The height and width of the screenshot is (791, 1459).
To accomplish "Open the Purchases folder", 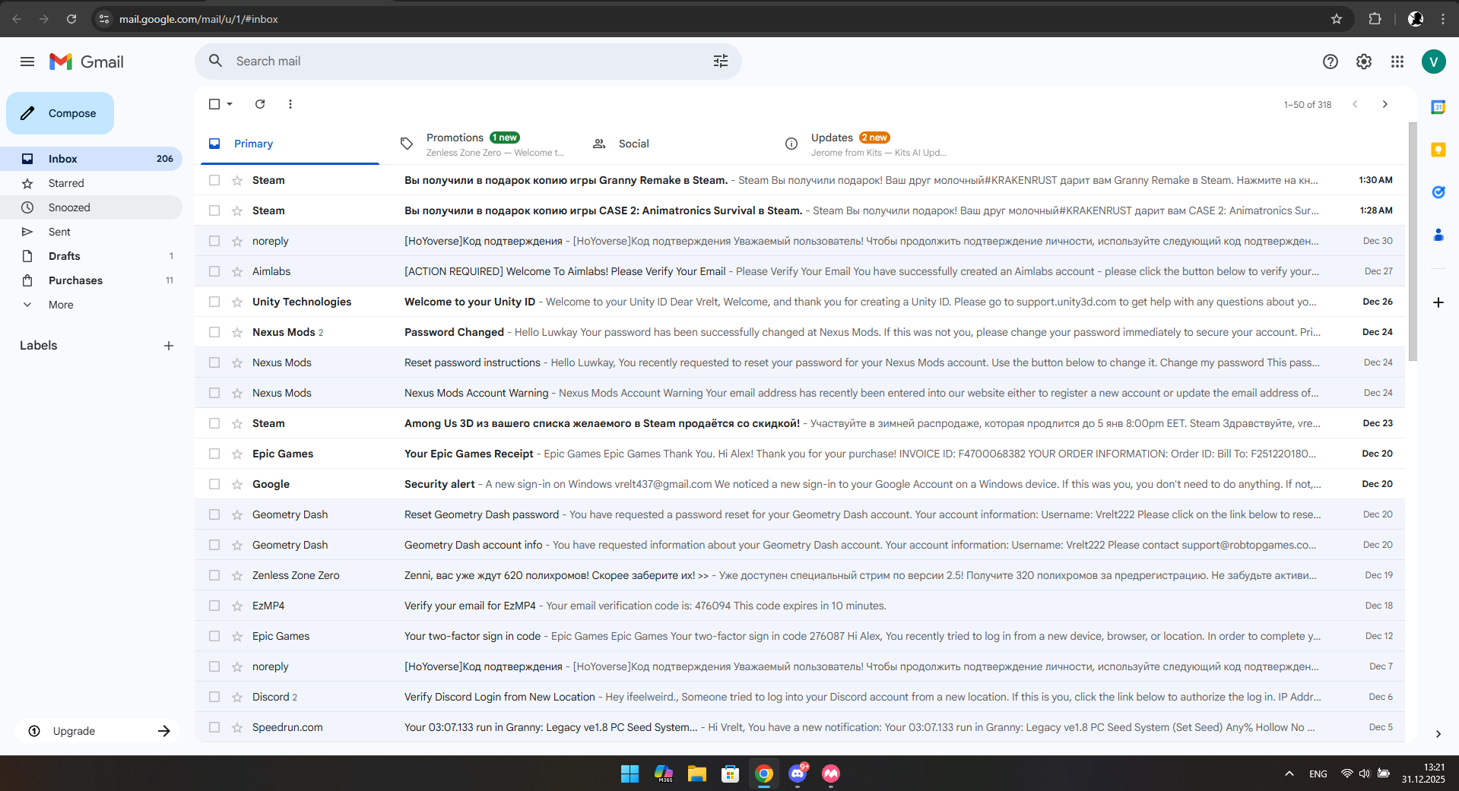I will pos(91,280).
